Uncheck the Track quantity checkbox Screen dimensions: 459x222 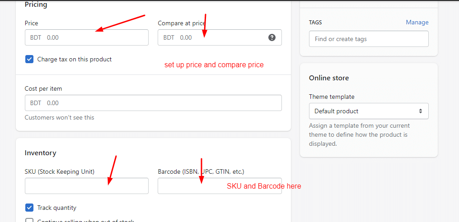[29, 208]
